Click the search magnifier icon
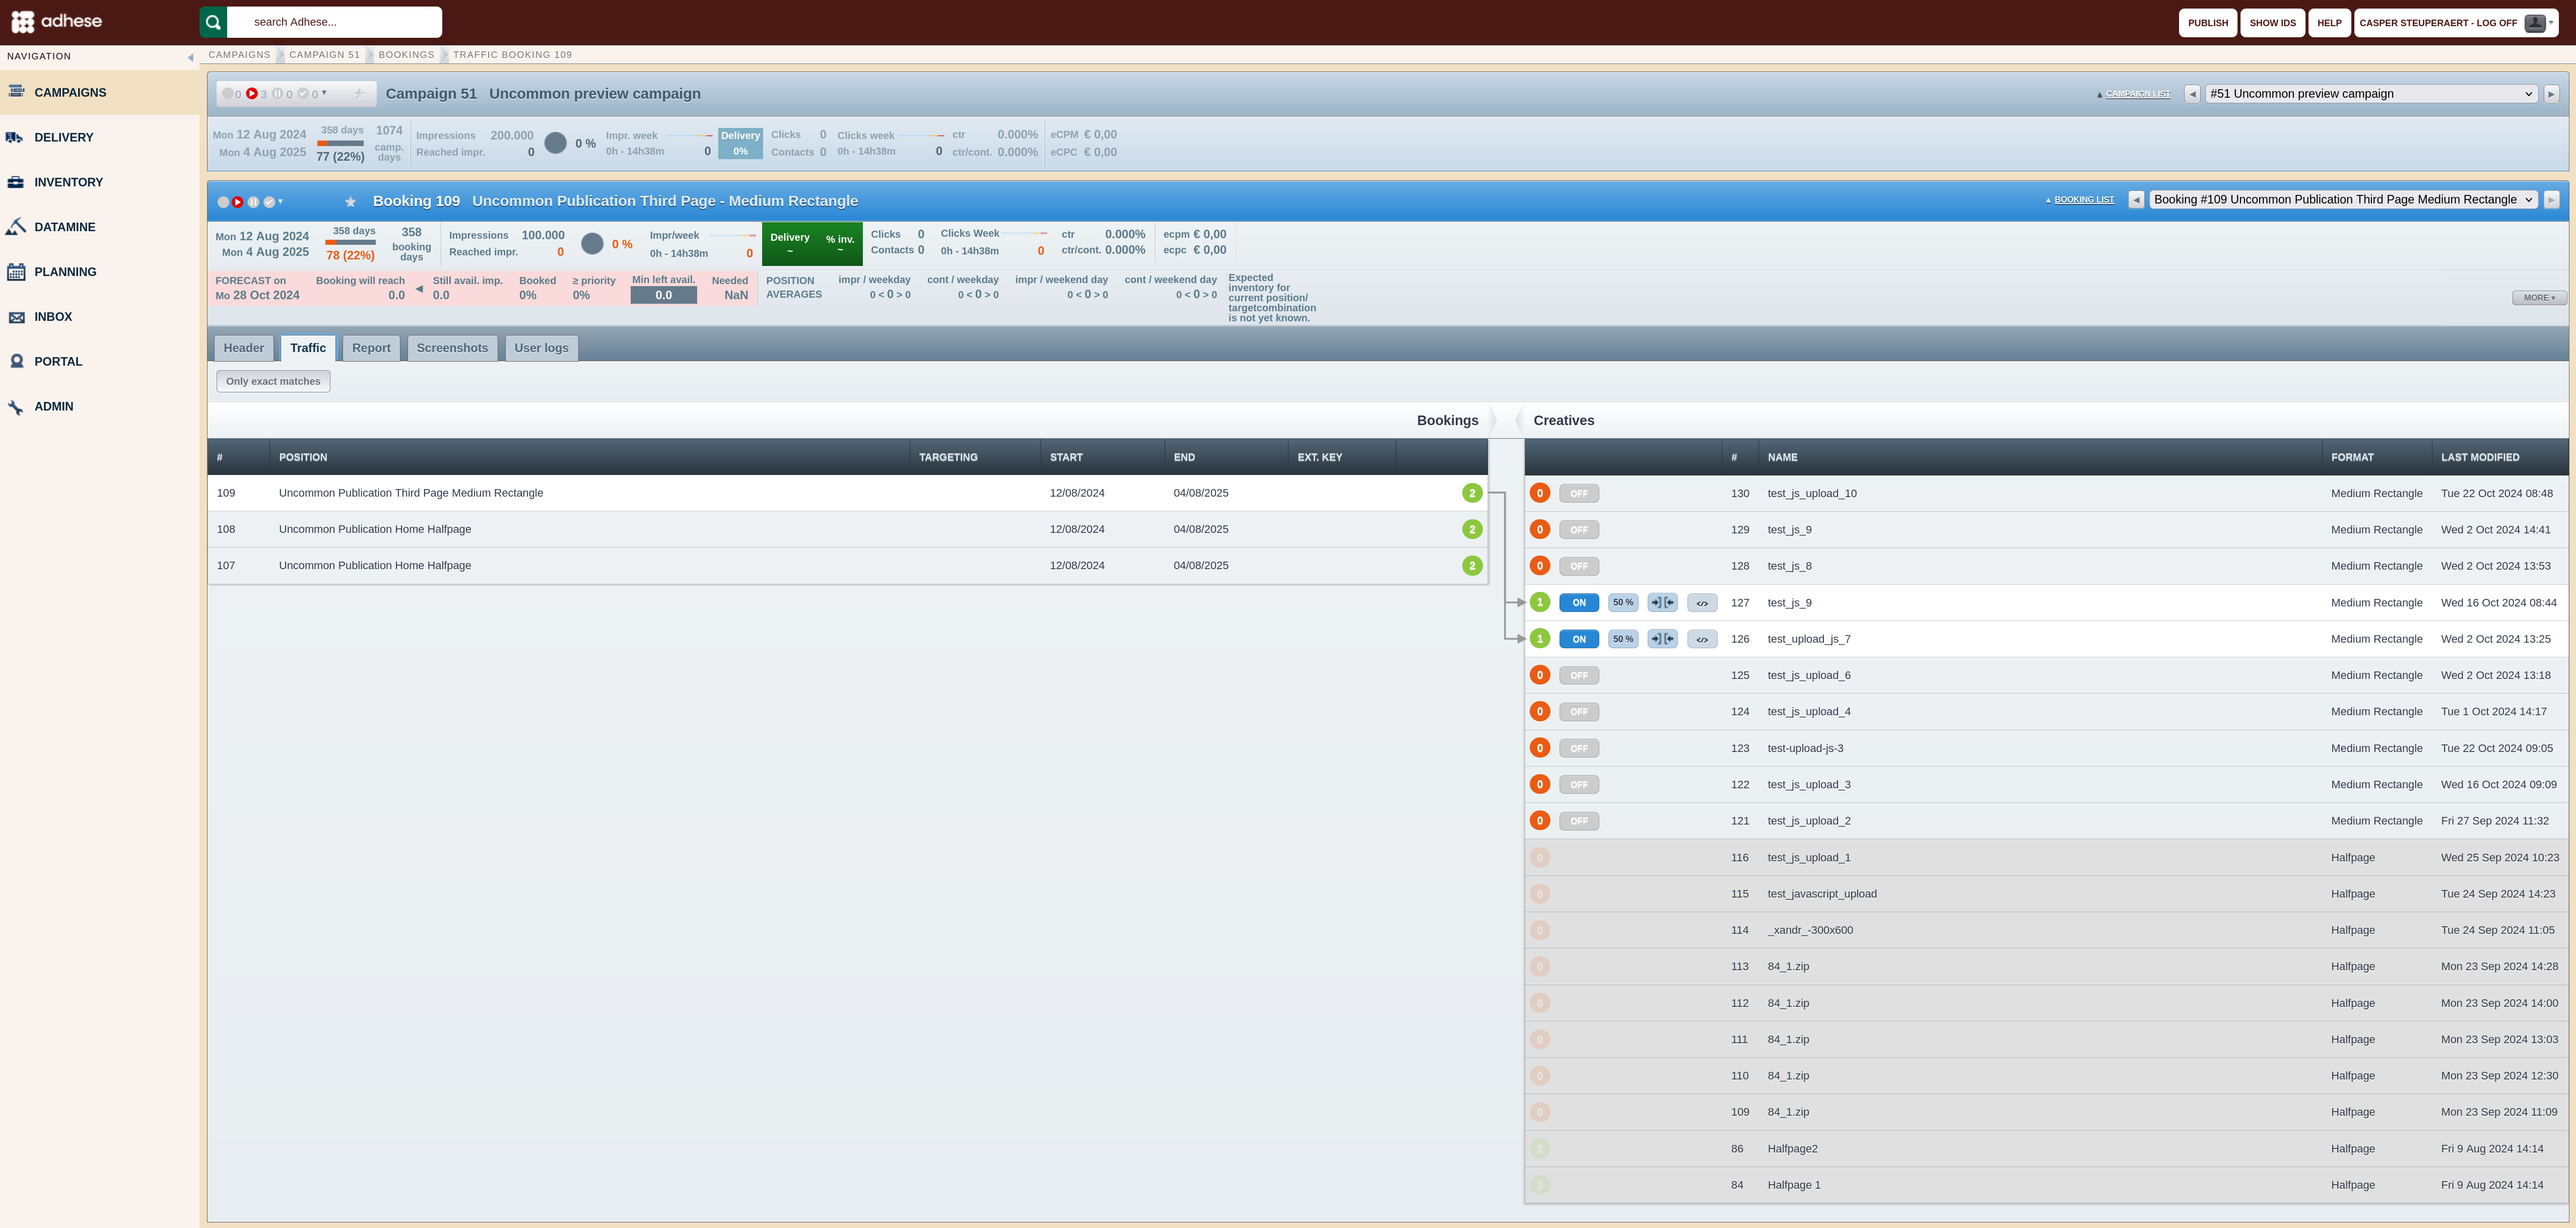Viewport: 2576px width, 1228px height. (x=213, y=22)
